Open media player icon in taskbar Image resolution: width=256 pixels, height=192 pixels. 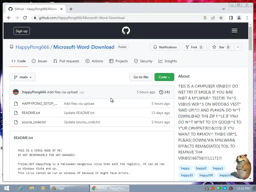(43, 188)
